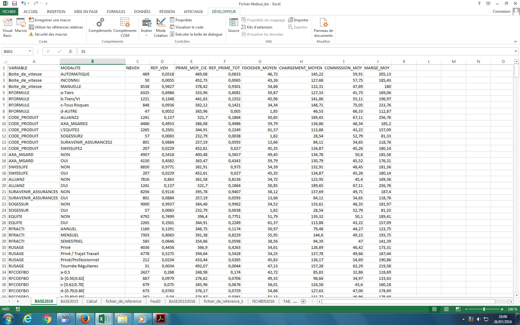
Task: Select row 9 header
Action: pyautogui.click(x=4, y=117)
